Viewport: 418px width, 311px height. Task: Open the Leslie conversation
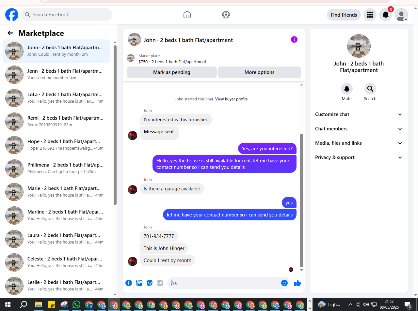pos(56,286)
